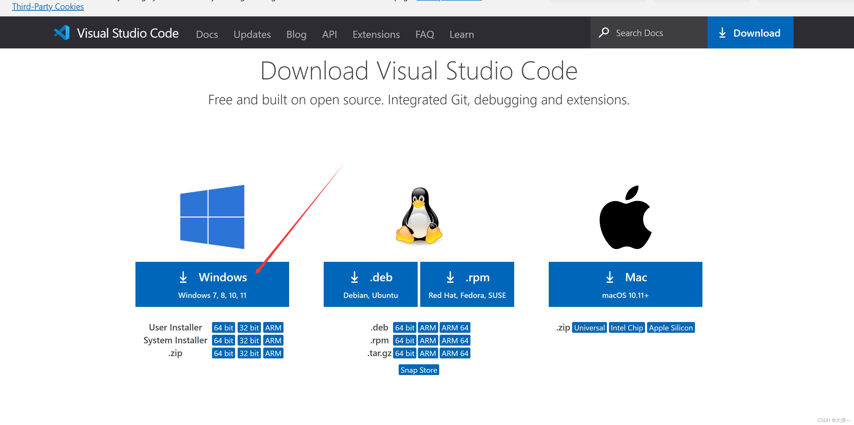Choose Windows .zip ARM download
This screenshot has width=854, height=425.
click(x=273, y=353)
